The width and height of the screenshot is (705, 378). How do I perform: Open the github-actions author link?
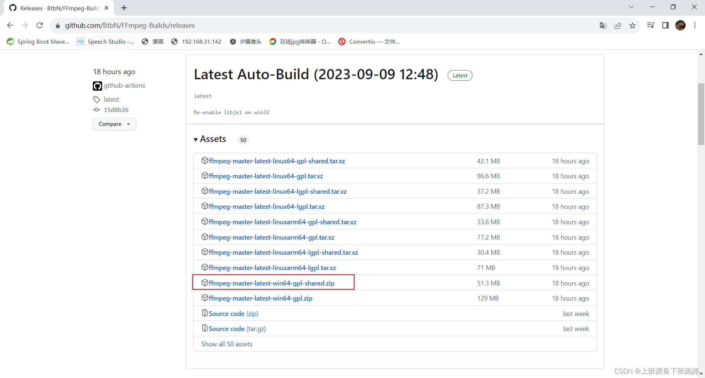click(x=124, y=86)
